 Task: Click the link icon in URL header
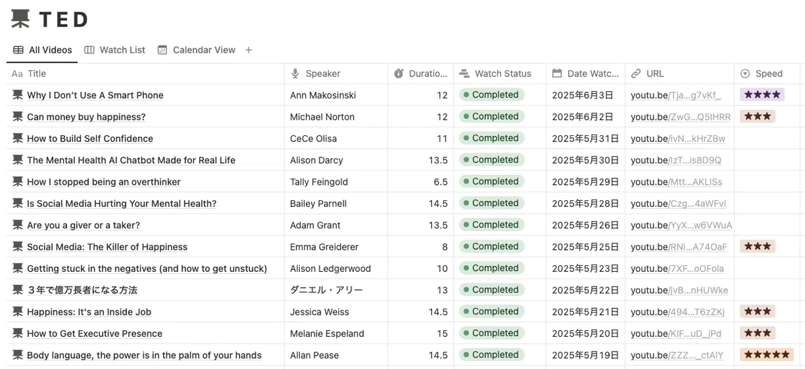coord(636,74)
